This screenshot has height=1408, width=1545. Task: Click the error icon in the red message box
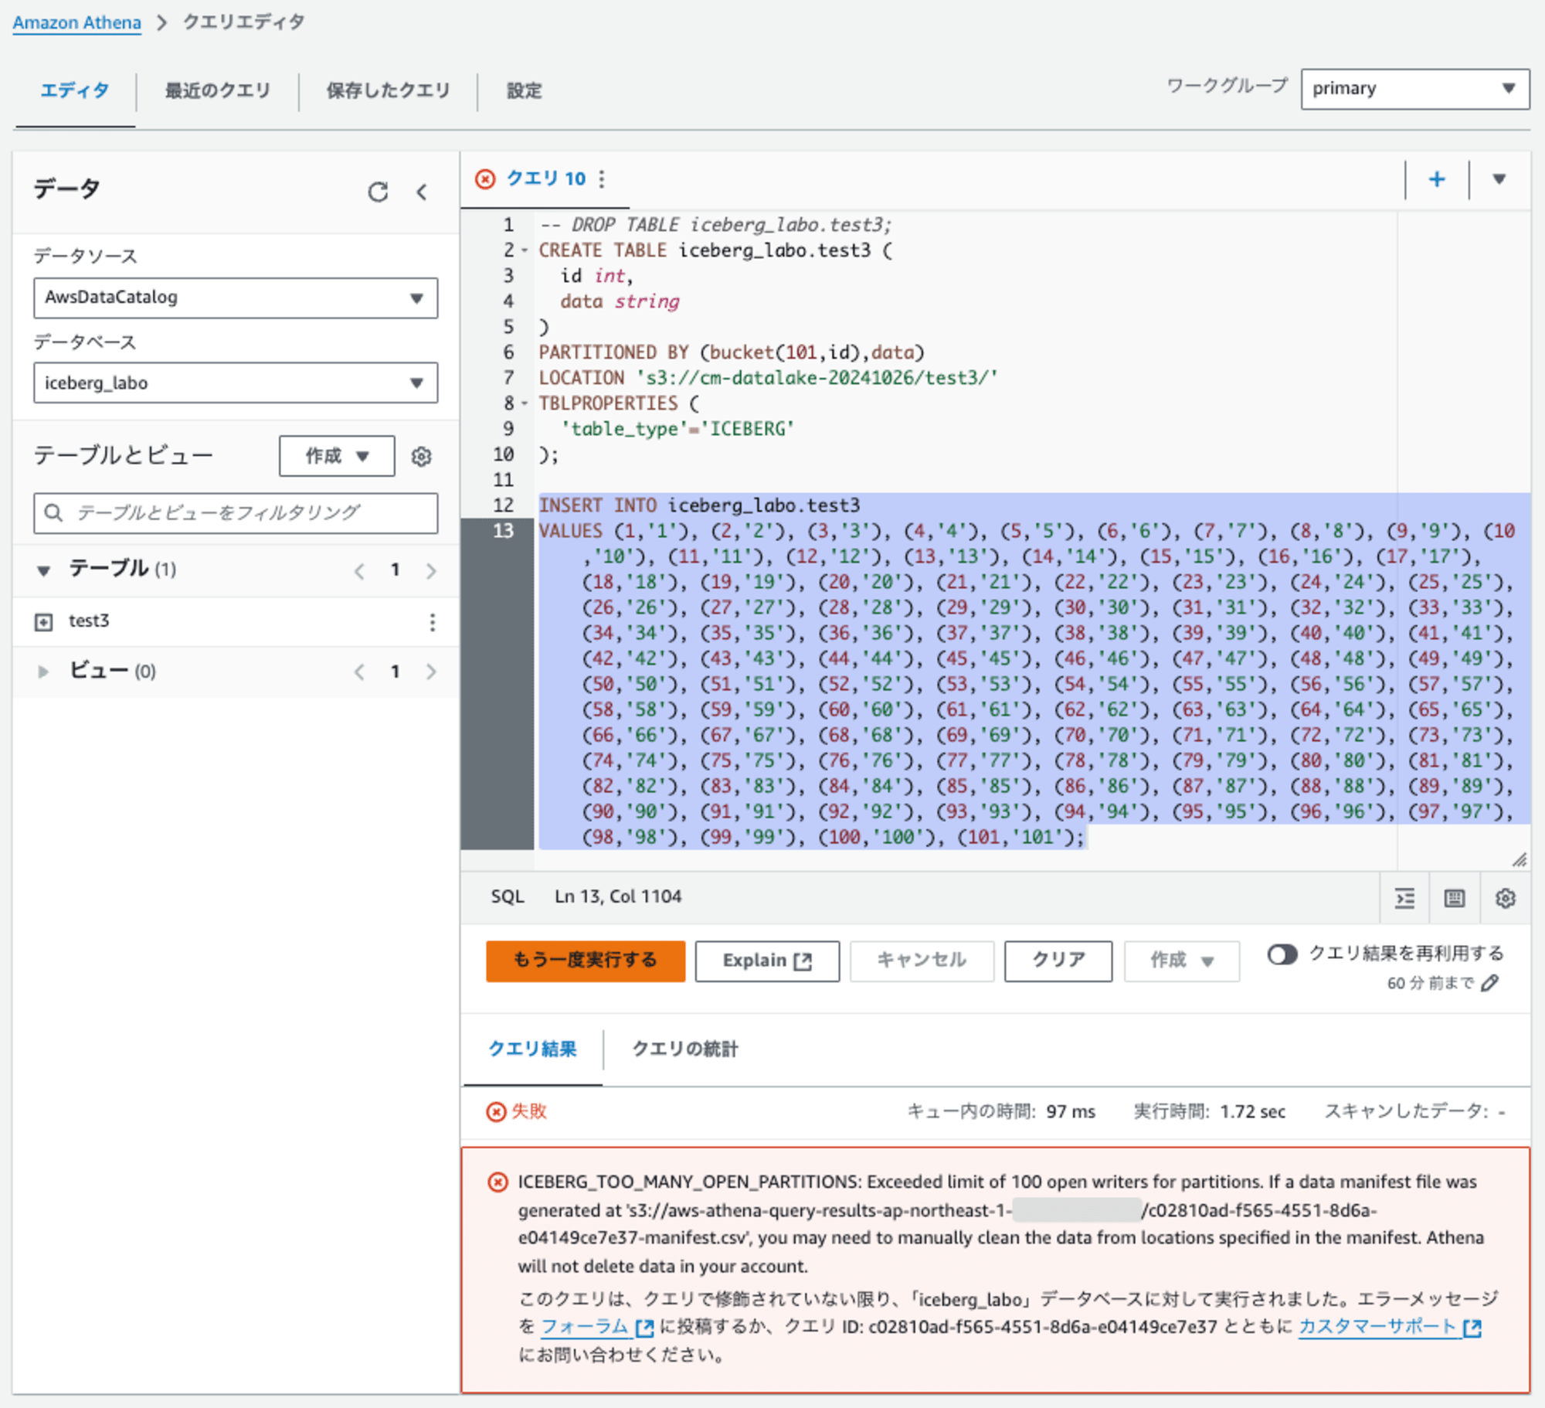498,1182
